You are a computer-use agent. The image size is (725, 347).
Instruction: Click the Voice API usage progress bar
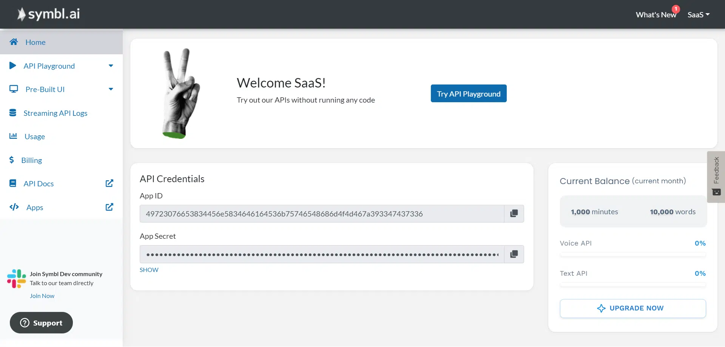[x=633, y=255]
